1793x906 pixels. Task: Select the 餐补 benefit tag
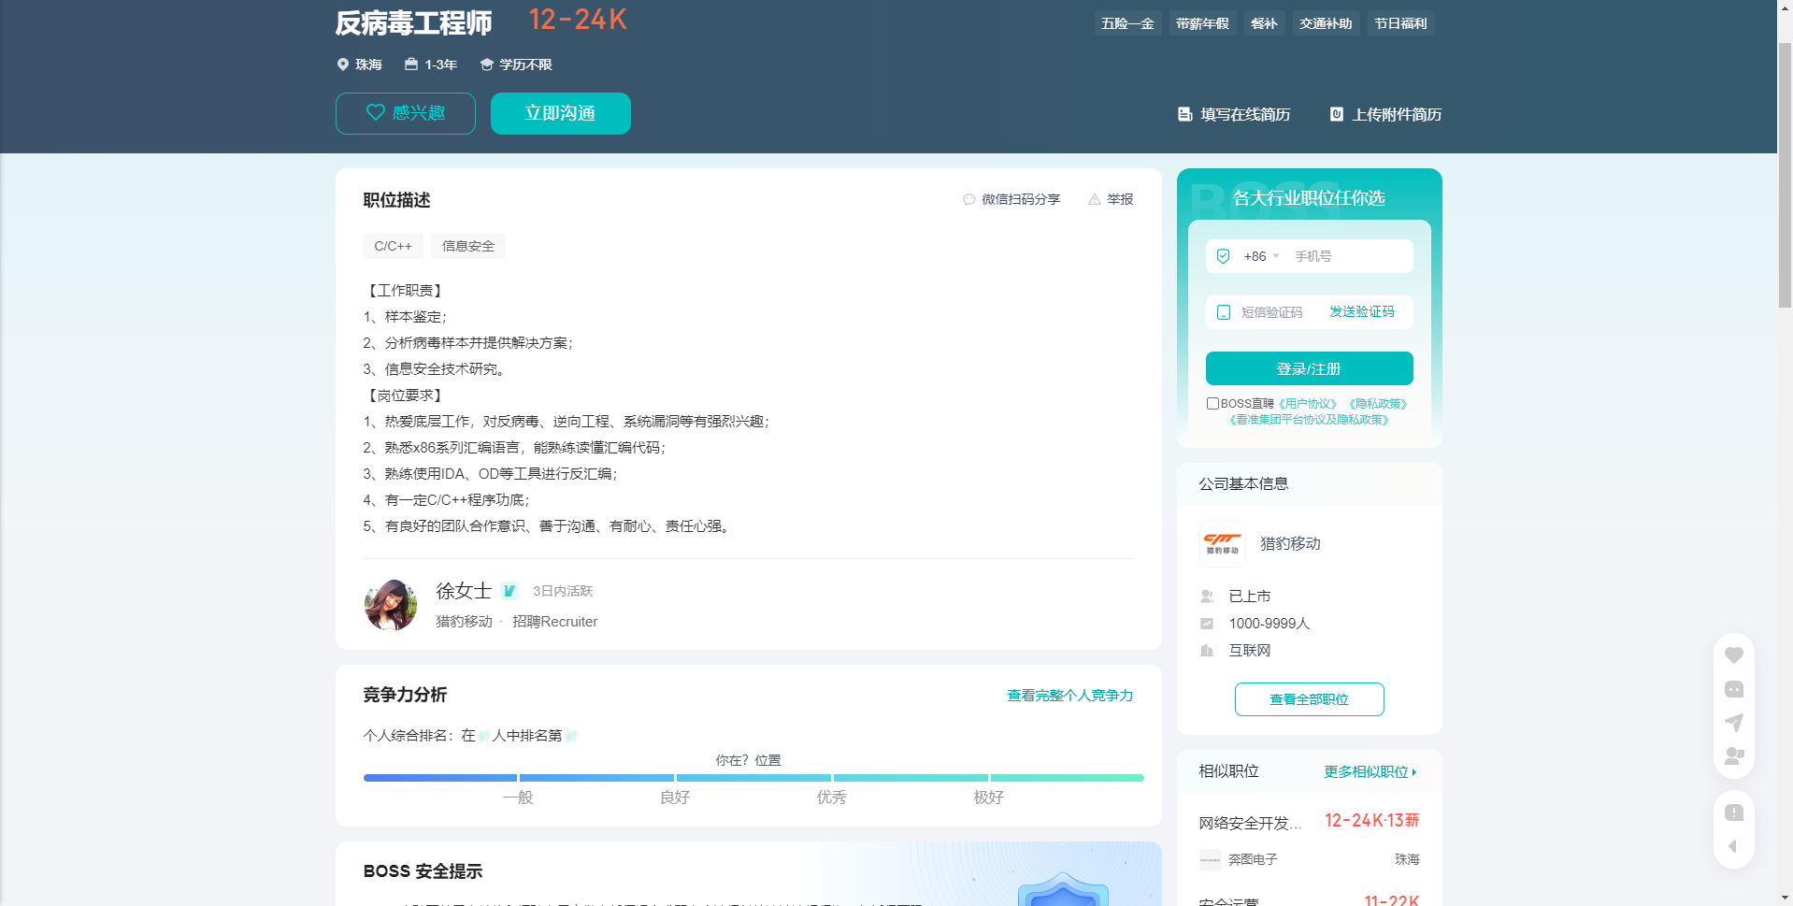pos(1264,23)
